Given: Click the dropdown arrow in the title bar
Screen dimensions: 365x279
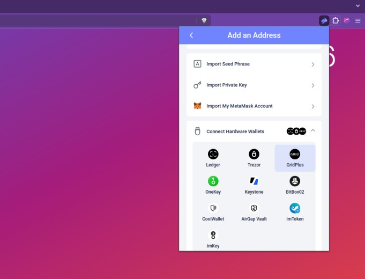Looking at the screenshot, I should (x=358, y=6).
